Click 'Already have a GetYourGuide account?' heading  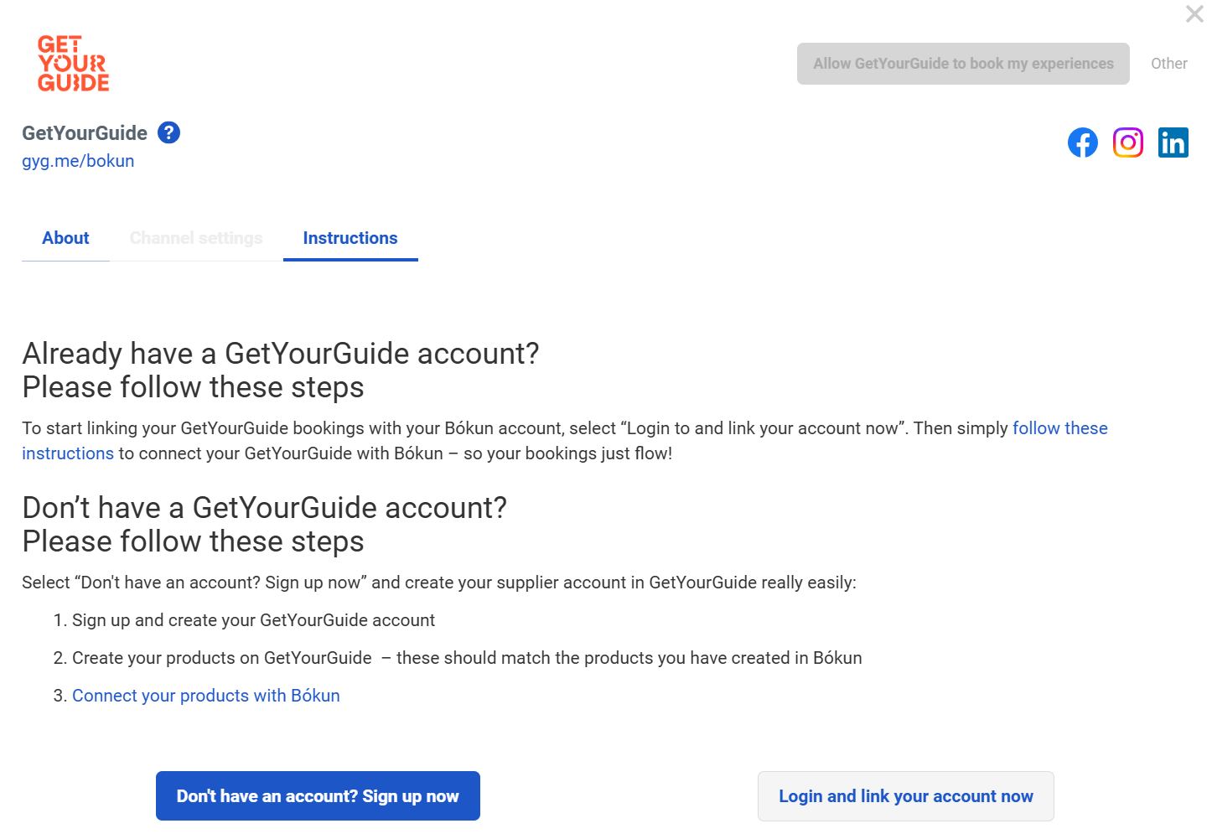tap(281, 354)
